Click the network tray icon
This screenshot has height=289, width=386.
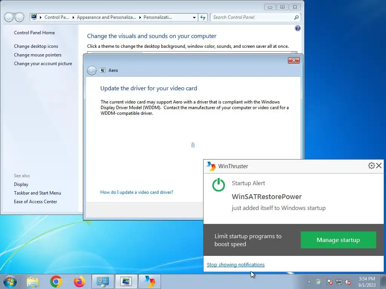click(339, 282)
